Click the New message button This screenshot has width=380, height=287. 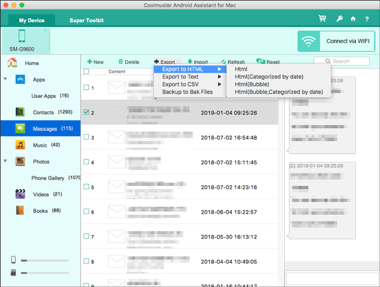95,62
